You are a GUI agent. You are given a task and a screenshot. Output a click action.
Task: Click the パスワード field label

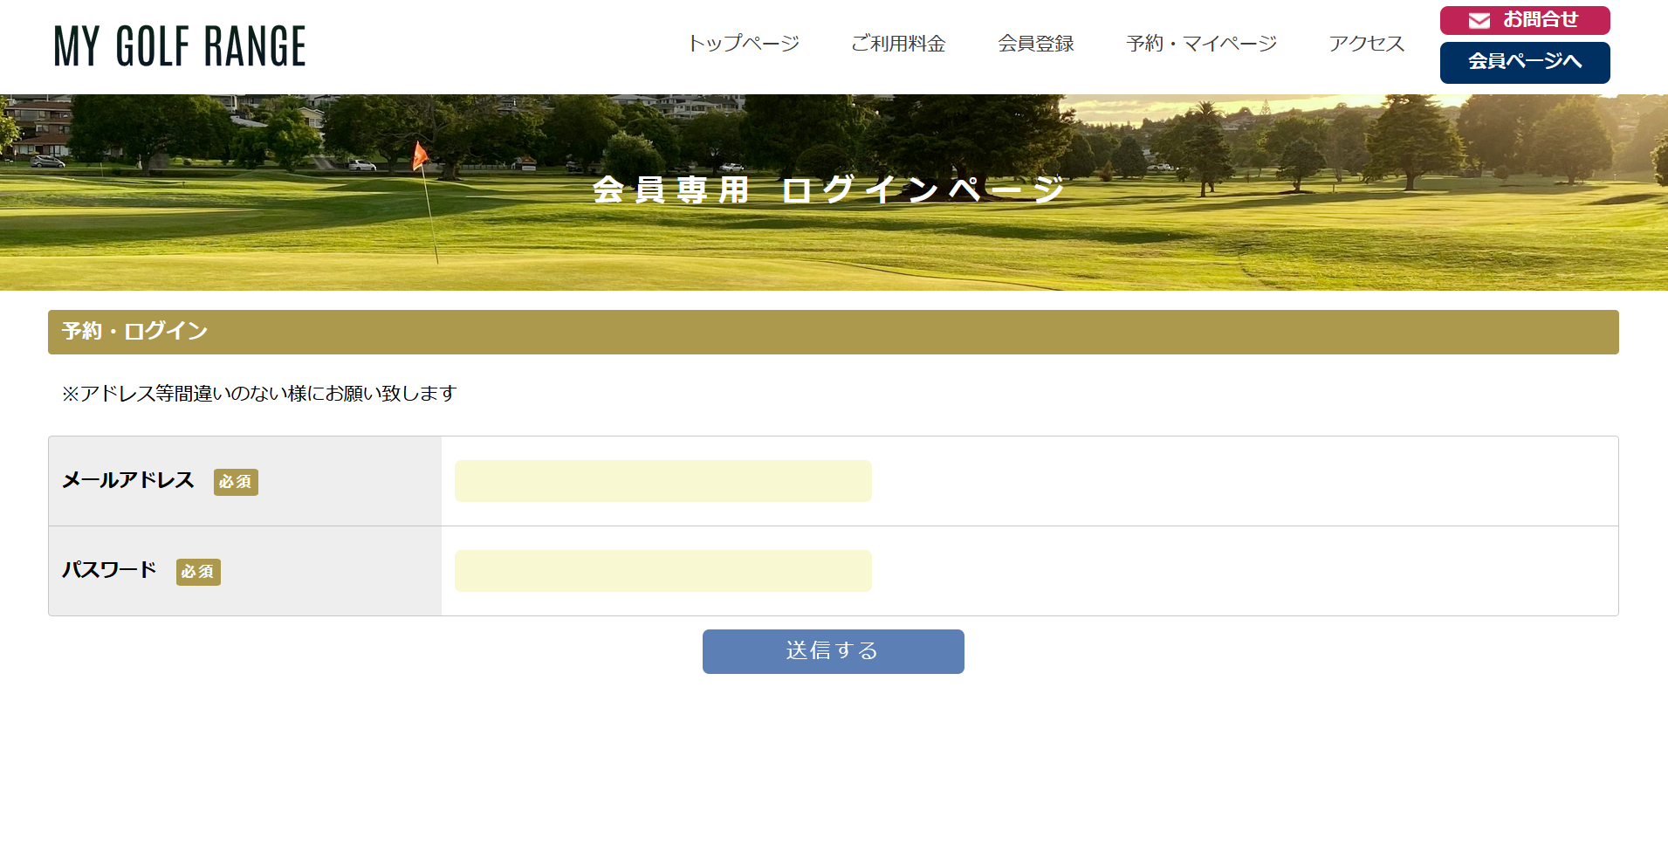[109, 570]
